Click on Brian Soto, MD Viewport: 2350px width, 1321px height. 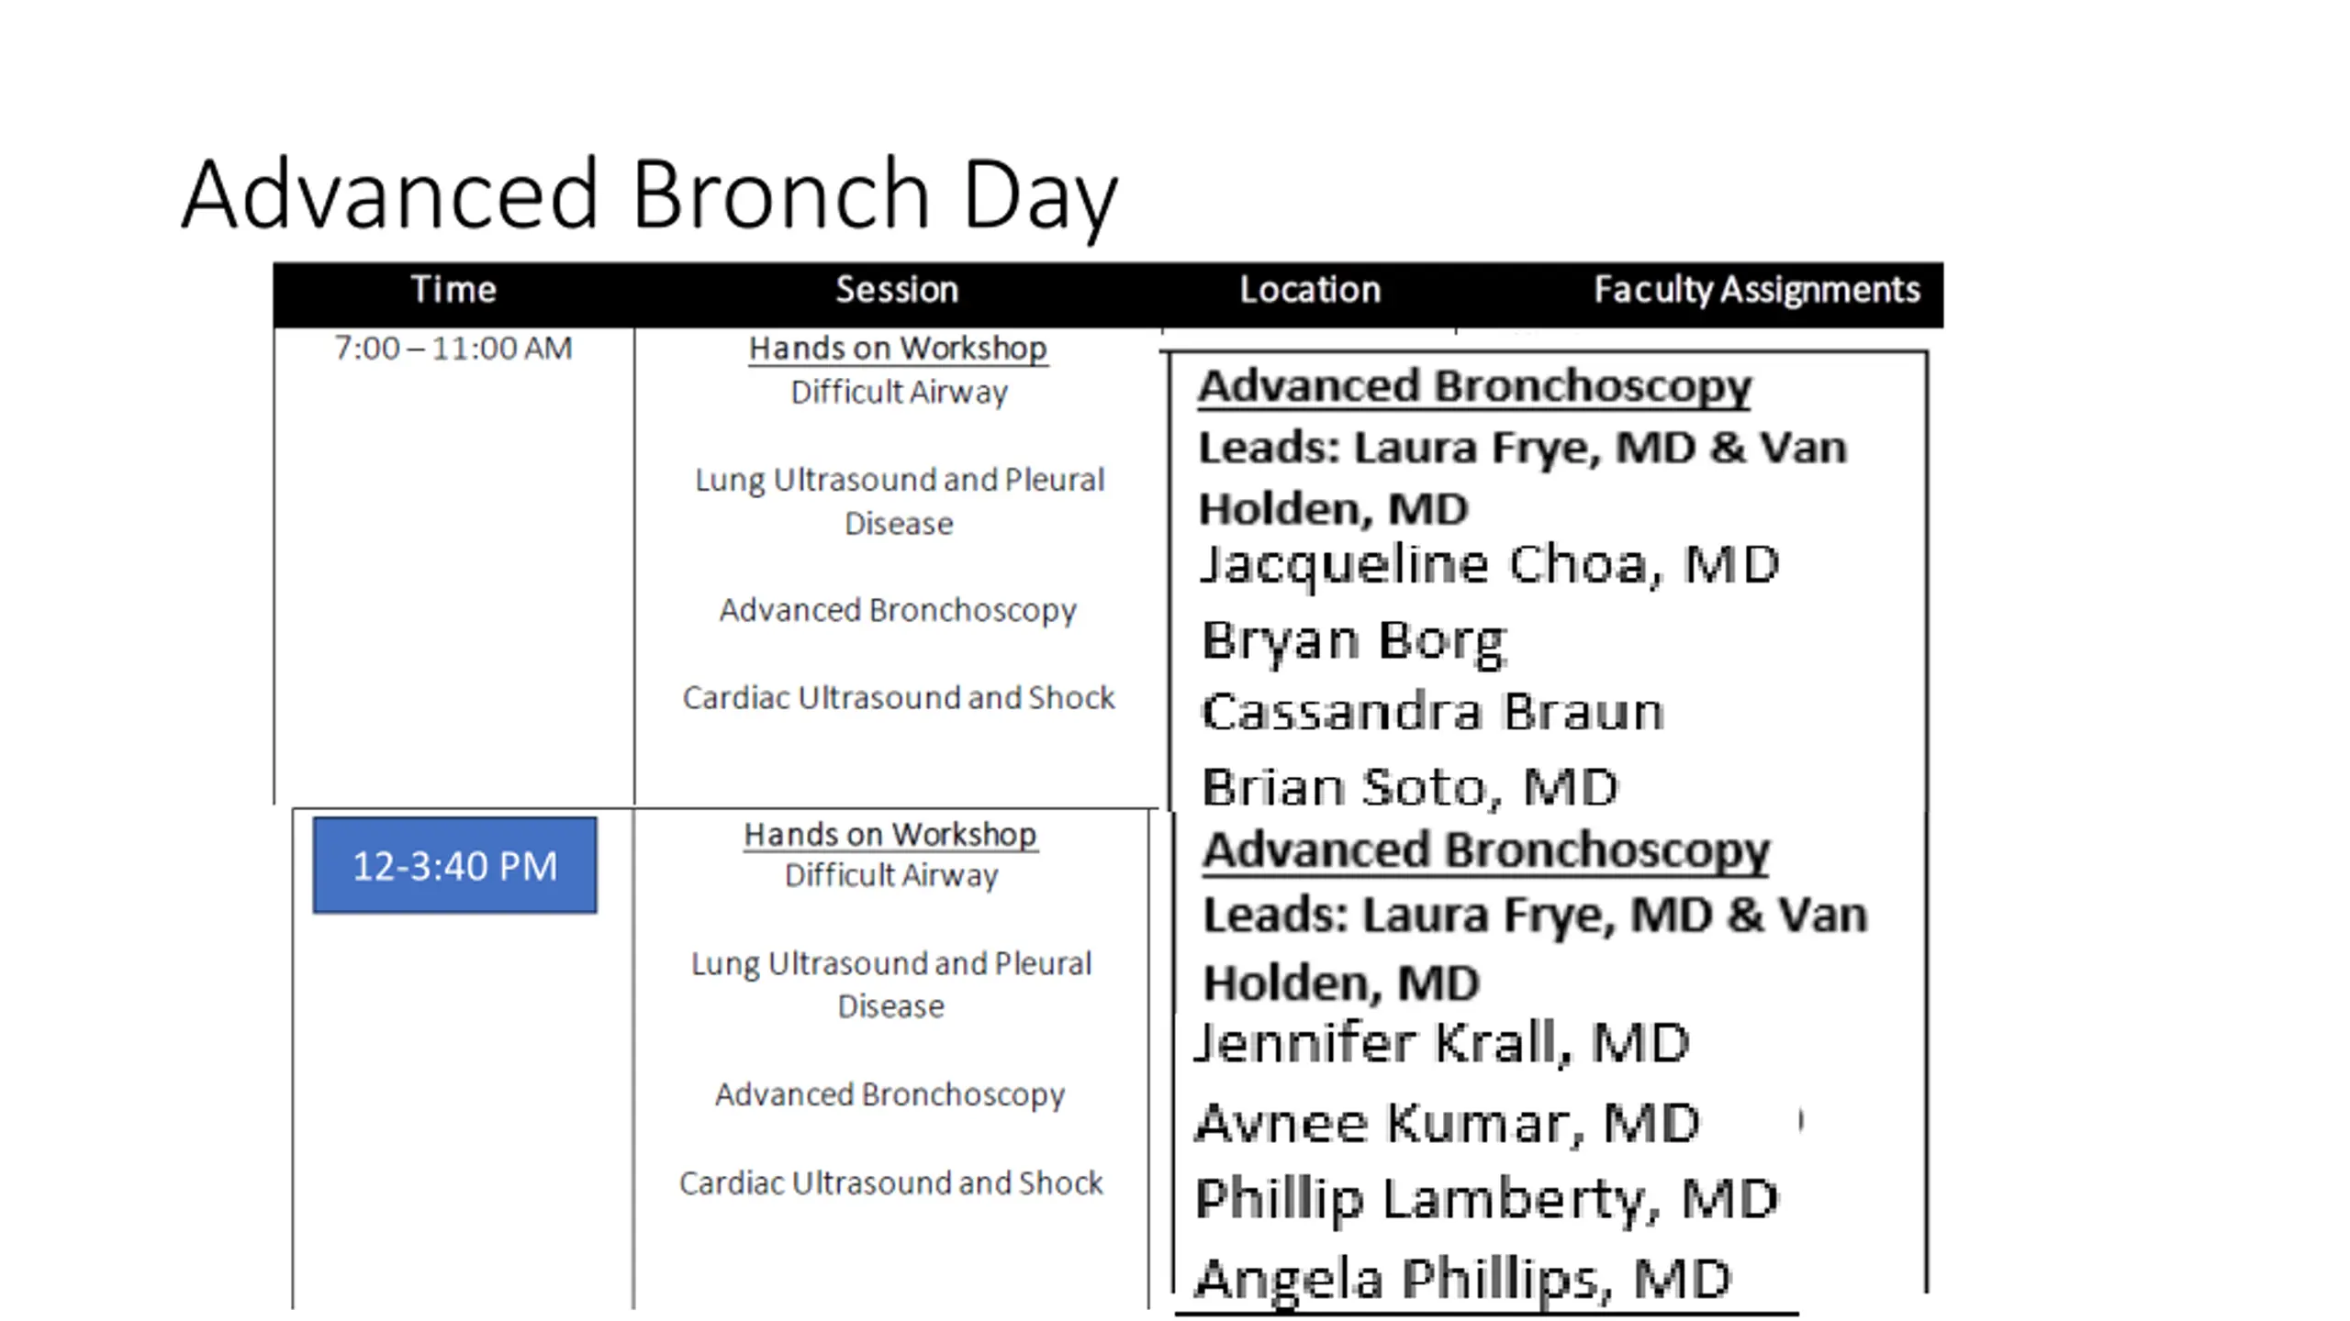1410,788
